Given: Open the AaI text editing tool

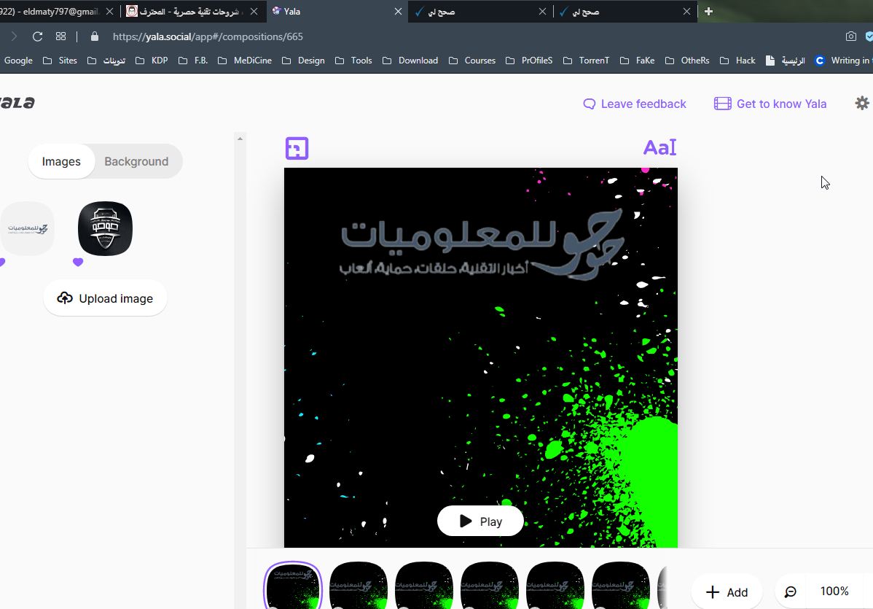Looking at the screenshot, I should [x=659, y=147].
